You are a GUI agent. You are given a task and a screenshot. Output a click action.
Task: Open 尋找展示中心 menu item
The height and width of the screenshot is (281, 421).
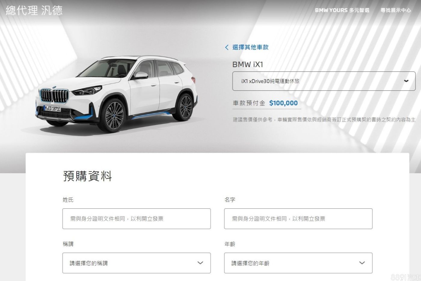coord(396,10)
